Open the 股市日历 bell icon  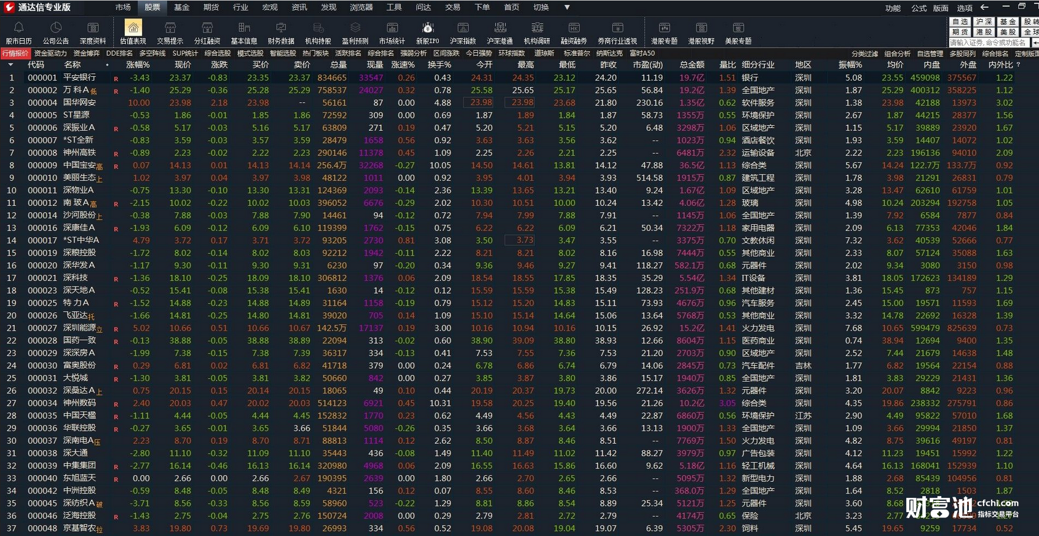point(18,28)
